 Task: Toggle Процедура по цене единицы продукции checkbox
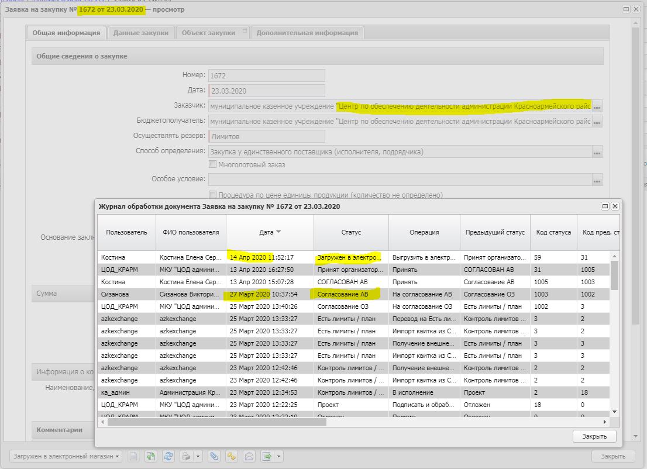(x=213, y=195)
